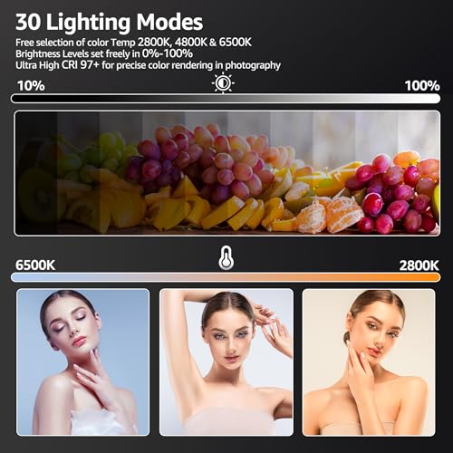Click the black-to-white brightness gradient bar
This screenshot has height=453, width=453.
(x=226, y=99)
